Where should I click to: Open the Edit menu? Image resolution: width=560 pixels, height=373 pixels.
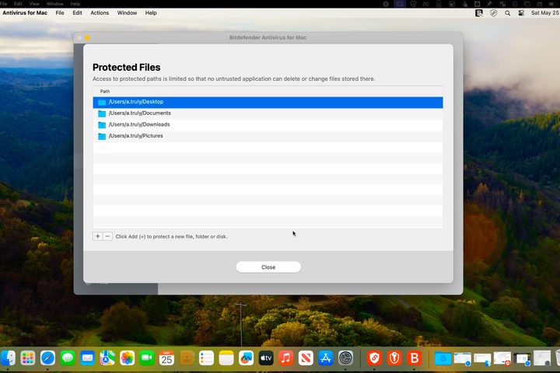(77, 13)
